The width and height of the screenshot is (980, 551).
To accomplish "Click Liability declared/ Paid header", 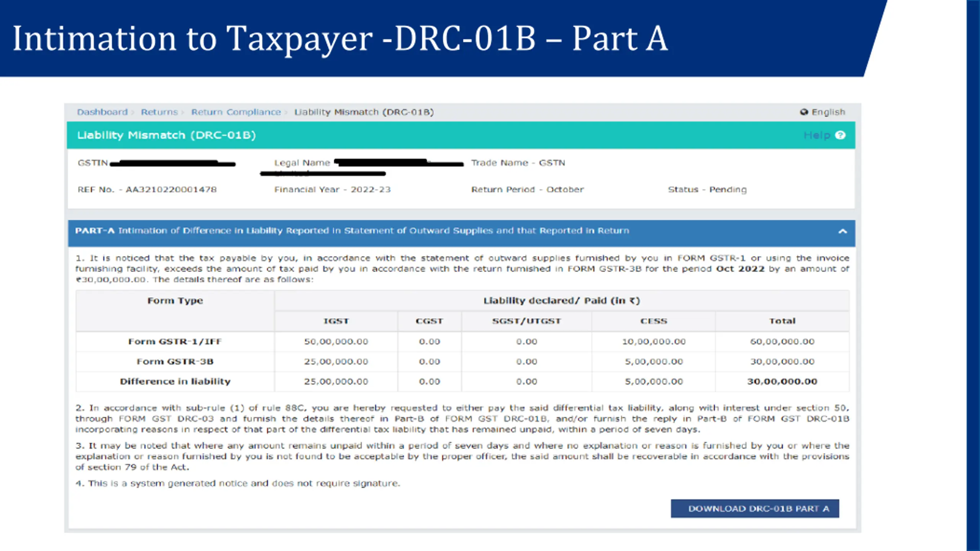I will coord(562,301).
